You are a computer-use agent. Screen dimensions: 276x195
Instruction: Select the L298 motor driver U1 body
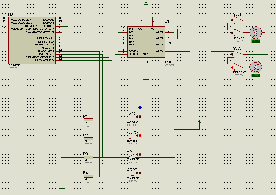click(x=146, y=42)
